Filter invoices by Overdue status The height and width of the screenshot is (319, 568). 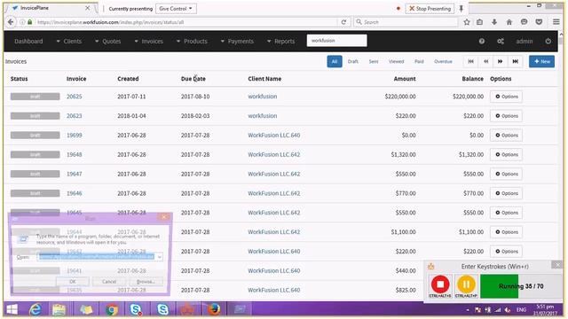(x=443, y=61)
